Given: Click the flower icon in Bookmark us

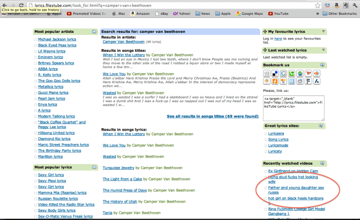Looking at the screenshot, I should point(266,81).
